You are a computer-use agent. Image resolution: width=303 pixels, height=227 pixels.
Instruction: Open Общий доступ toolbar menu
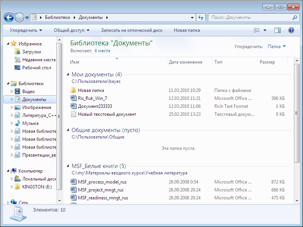click(x=72, y=30)
